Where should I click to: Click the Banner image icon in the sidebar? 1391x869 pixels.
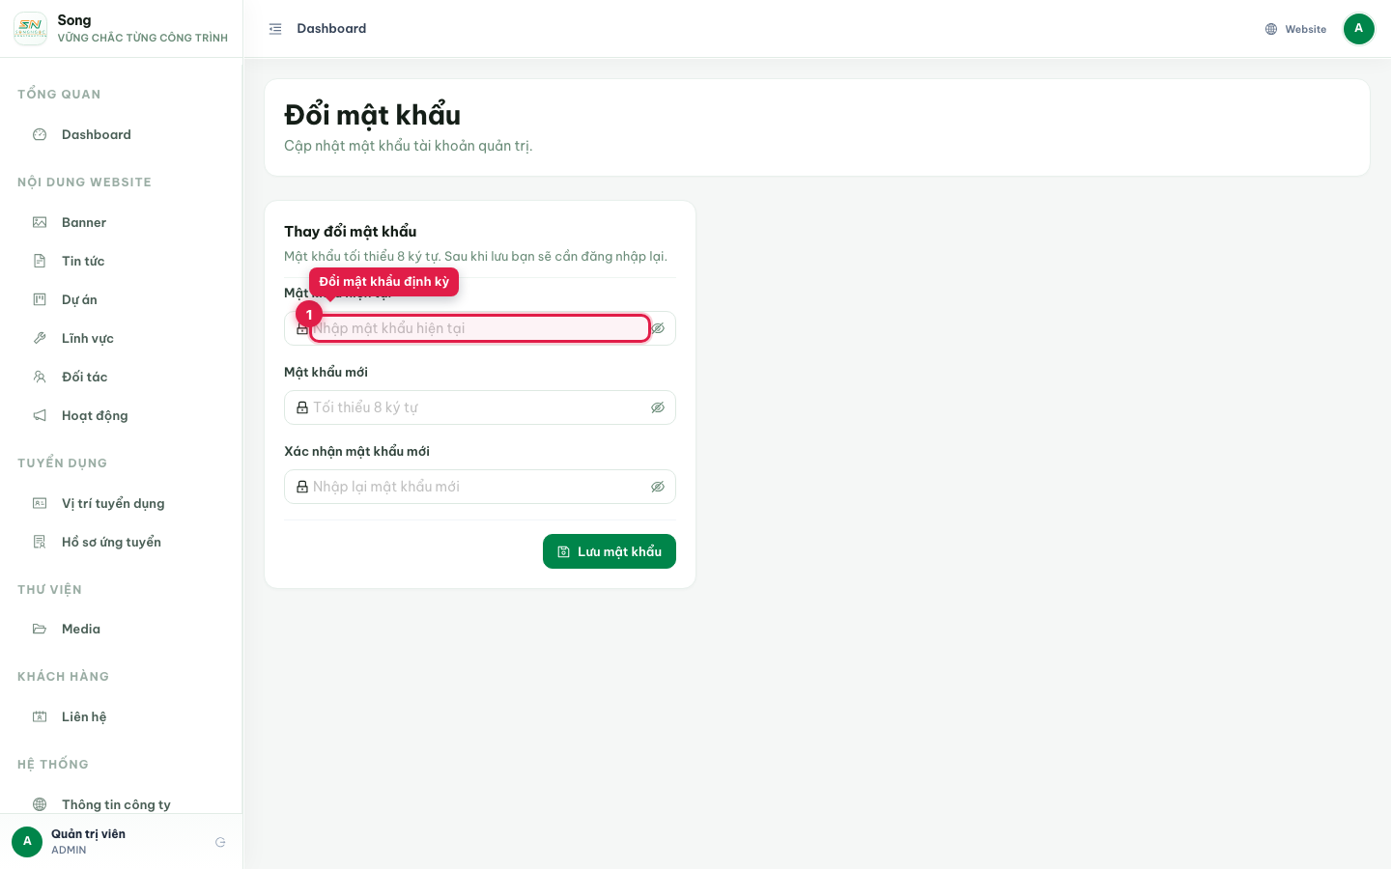[x=40, y=222]
